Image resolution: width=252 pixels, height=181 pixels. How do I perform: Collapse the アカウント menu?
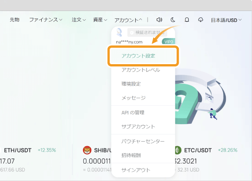[x=128, y=20]
